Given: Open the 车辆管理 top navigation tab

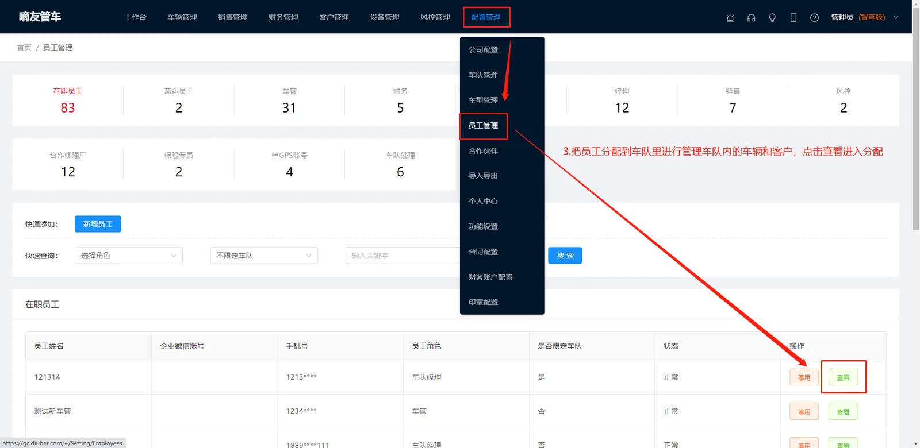Looking at the screenshot, I should [182, 17].
